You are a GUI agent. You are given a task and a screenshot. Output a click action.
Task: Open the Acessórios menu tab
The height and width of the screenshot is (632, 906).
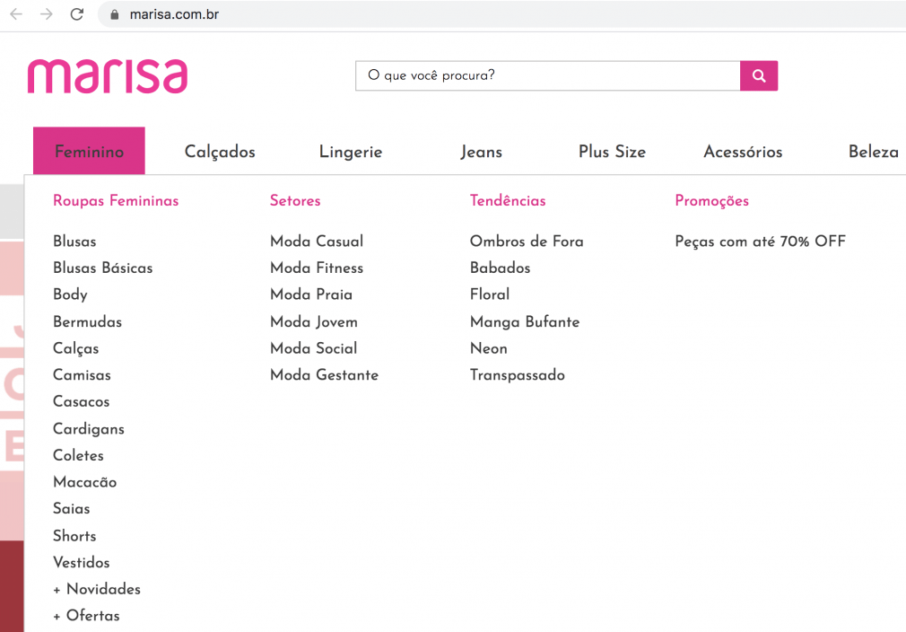click(x=743, y=152)
